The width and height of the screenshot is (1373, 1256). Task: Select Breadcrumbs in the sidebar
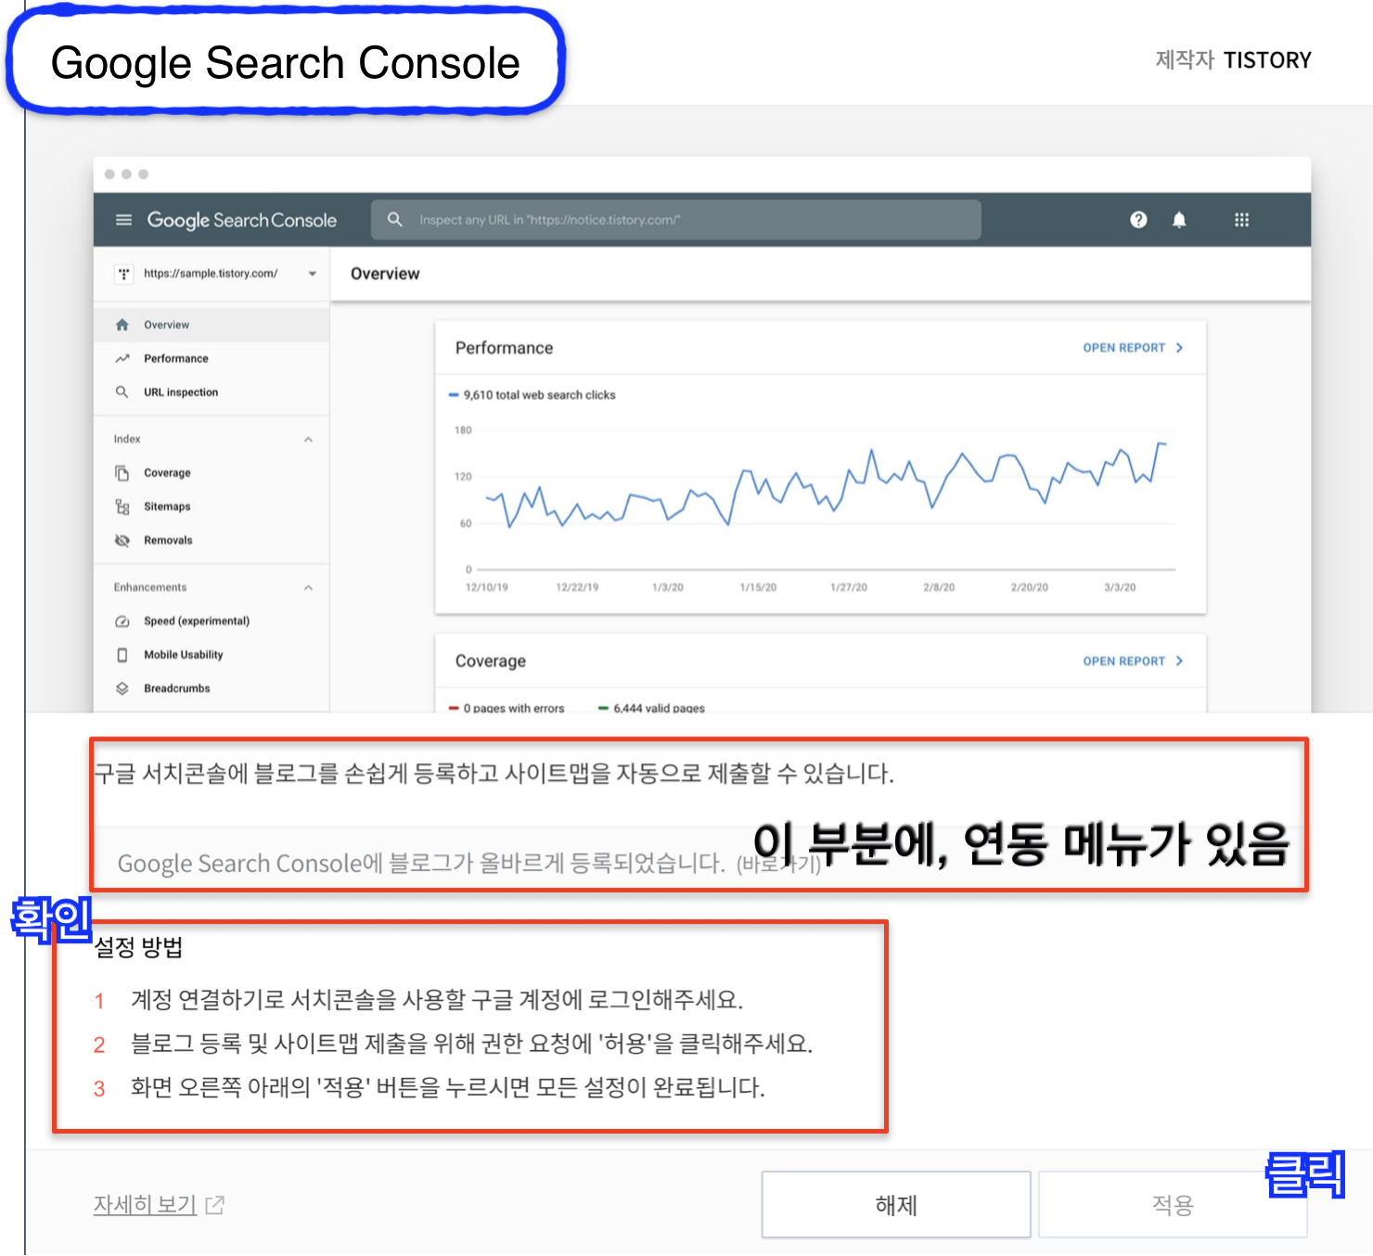click(212, 688)
